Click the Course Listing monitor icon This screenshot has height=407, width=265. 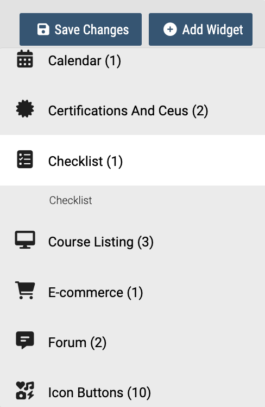25,239
